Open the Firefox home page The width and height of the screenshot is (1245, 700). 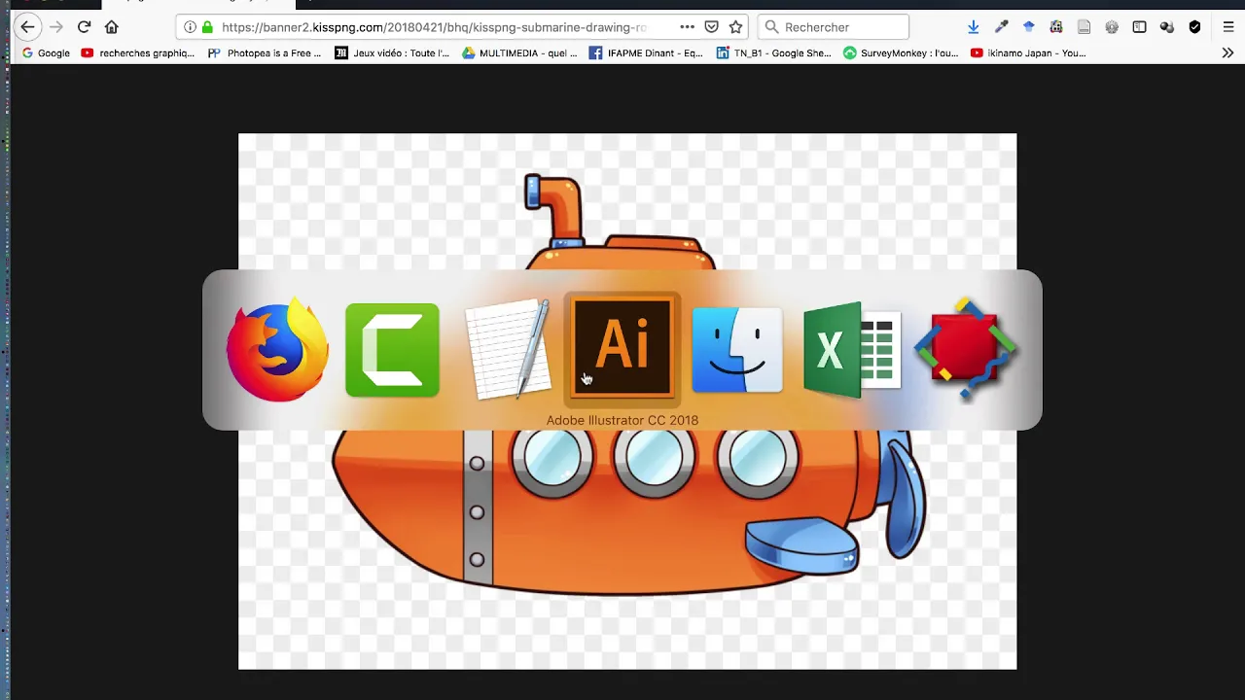click(112, 27)
